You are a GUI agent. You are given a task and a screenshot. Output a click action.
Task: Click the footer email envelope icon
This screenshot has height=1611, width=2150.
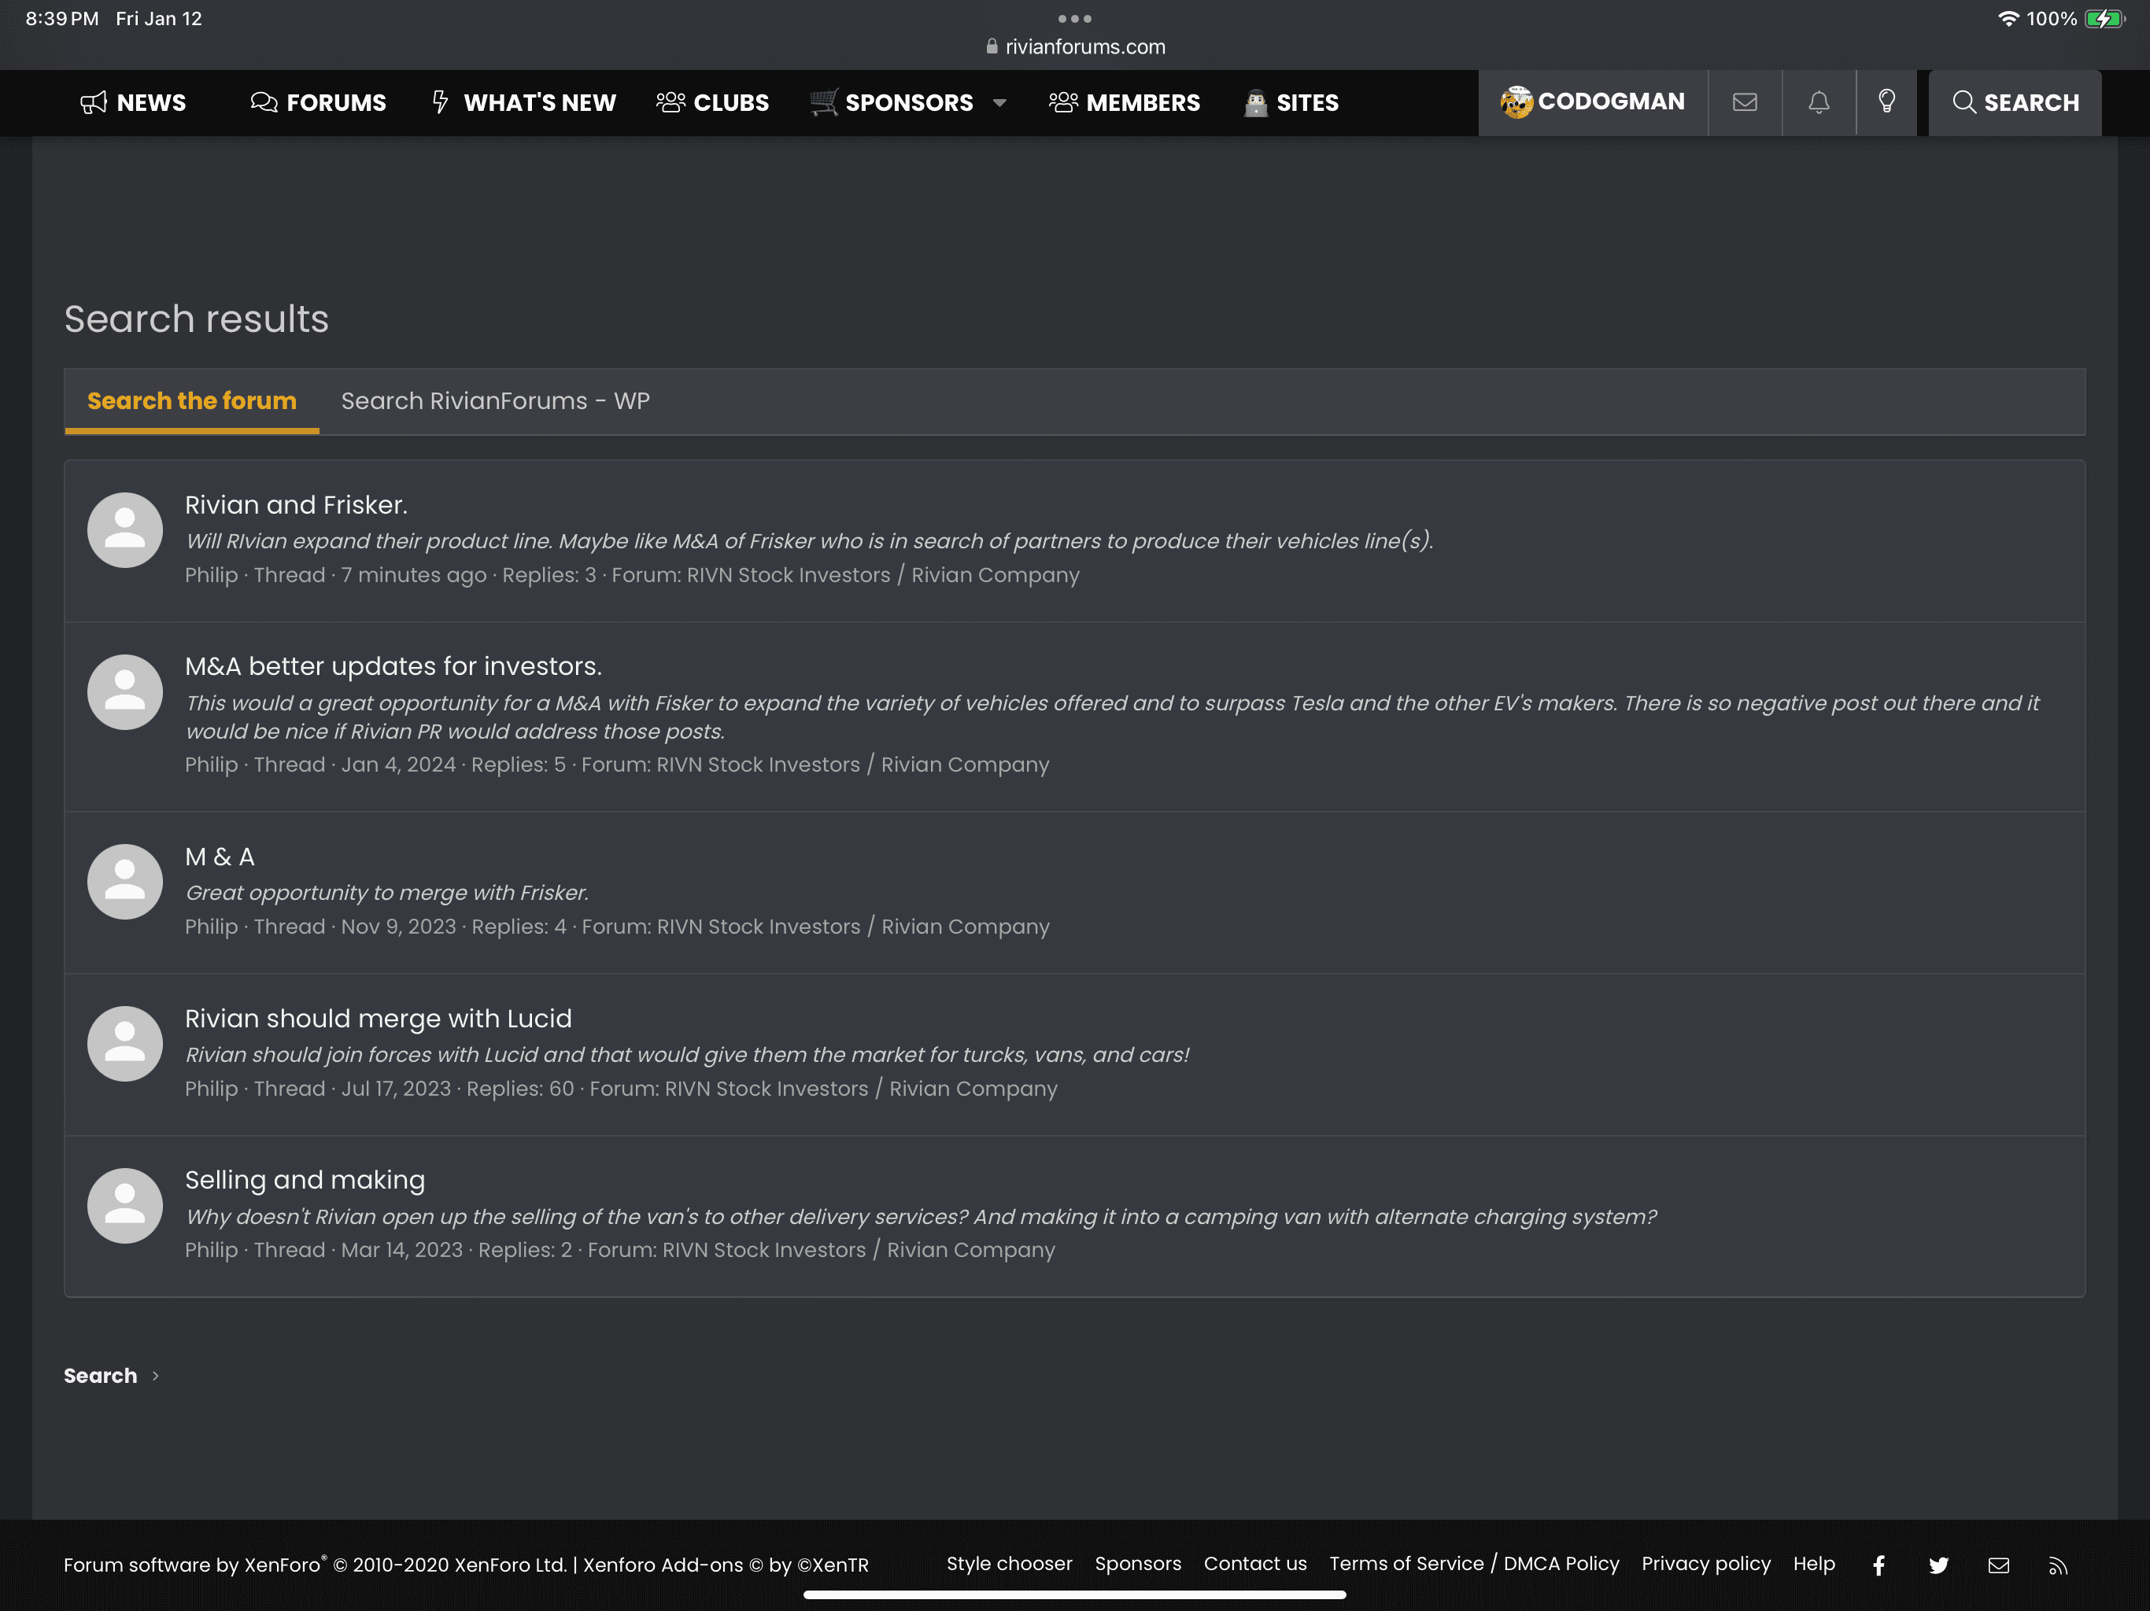(1998, 1565)
